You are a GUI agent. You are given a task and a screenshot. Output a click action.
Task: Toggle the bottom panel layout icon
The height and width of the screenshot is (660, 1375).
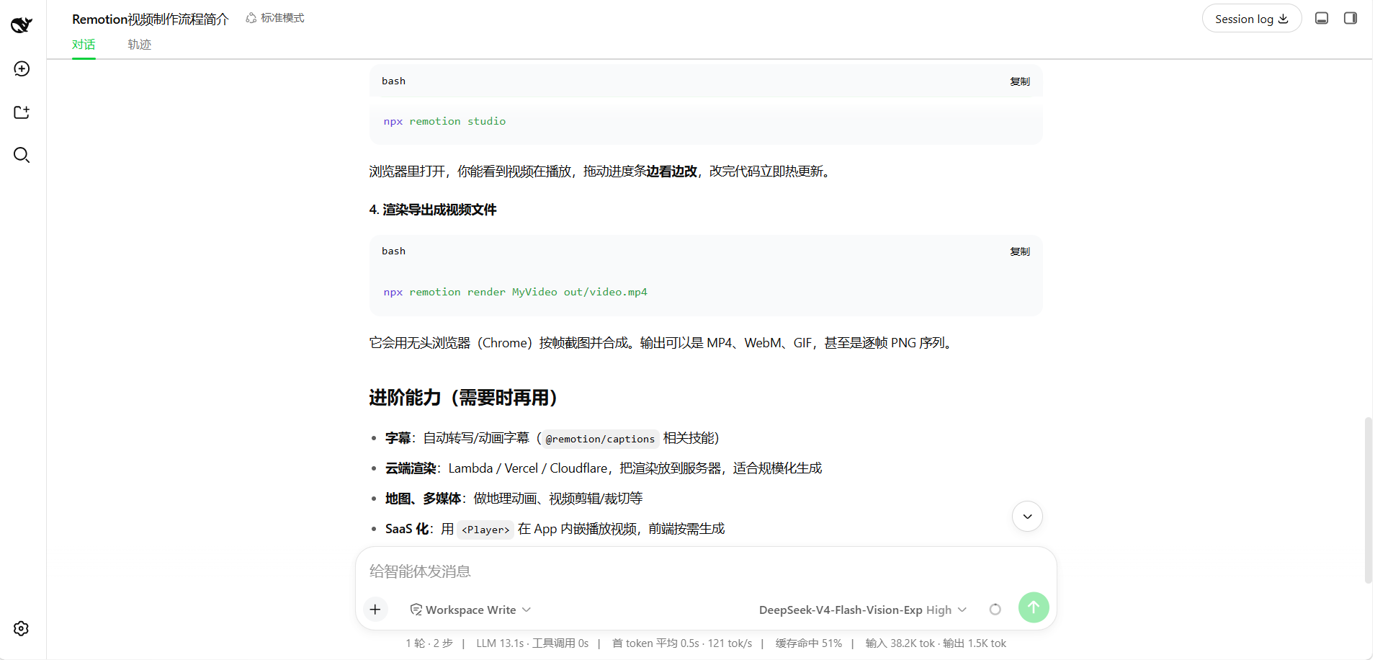(1322, 18)
